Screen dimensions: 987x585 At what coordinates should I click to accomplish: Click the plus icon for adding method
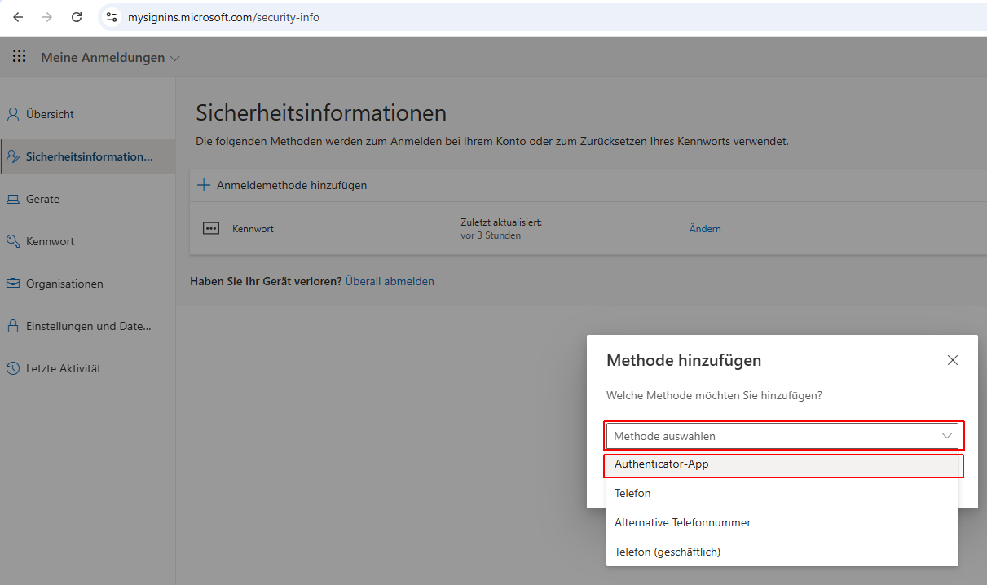click(204, 185)
